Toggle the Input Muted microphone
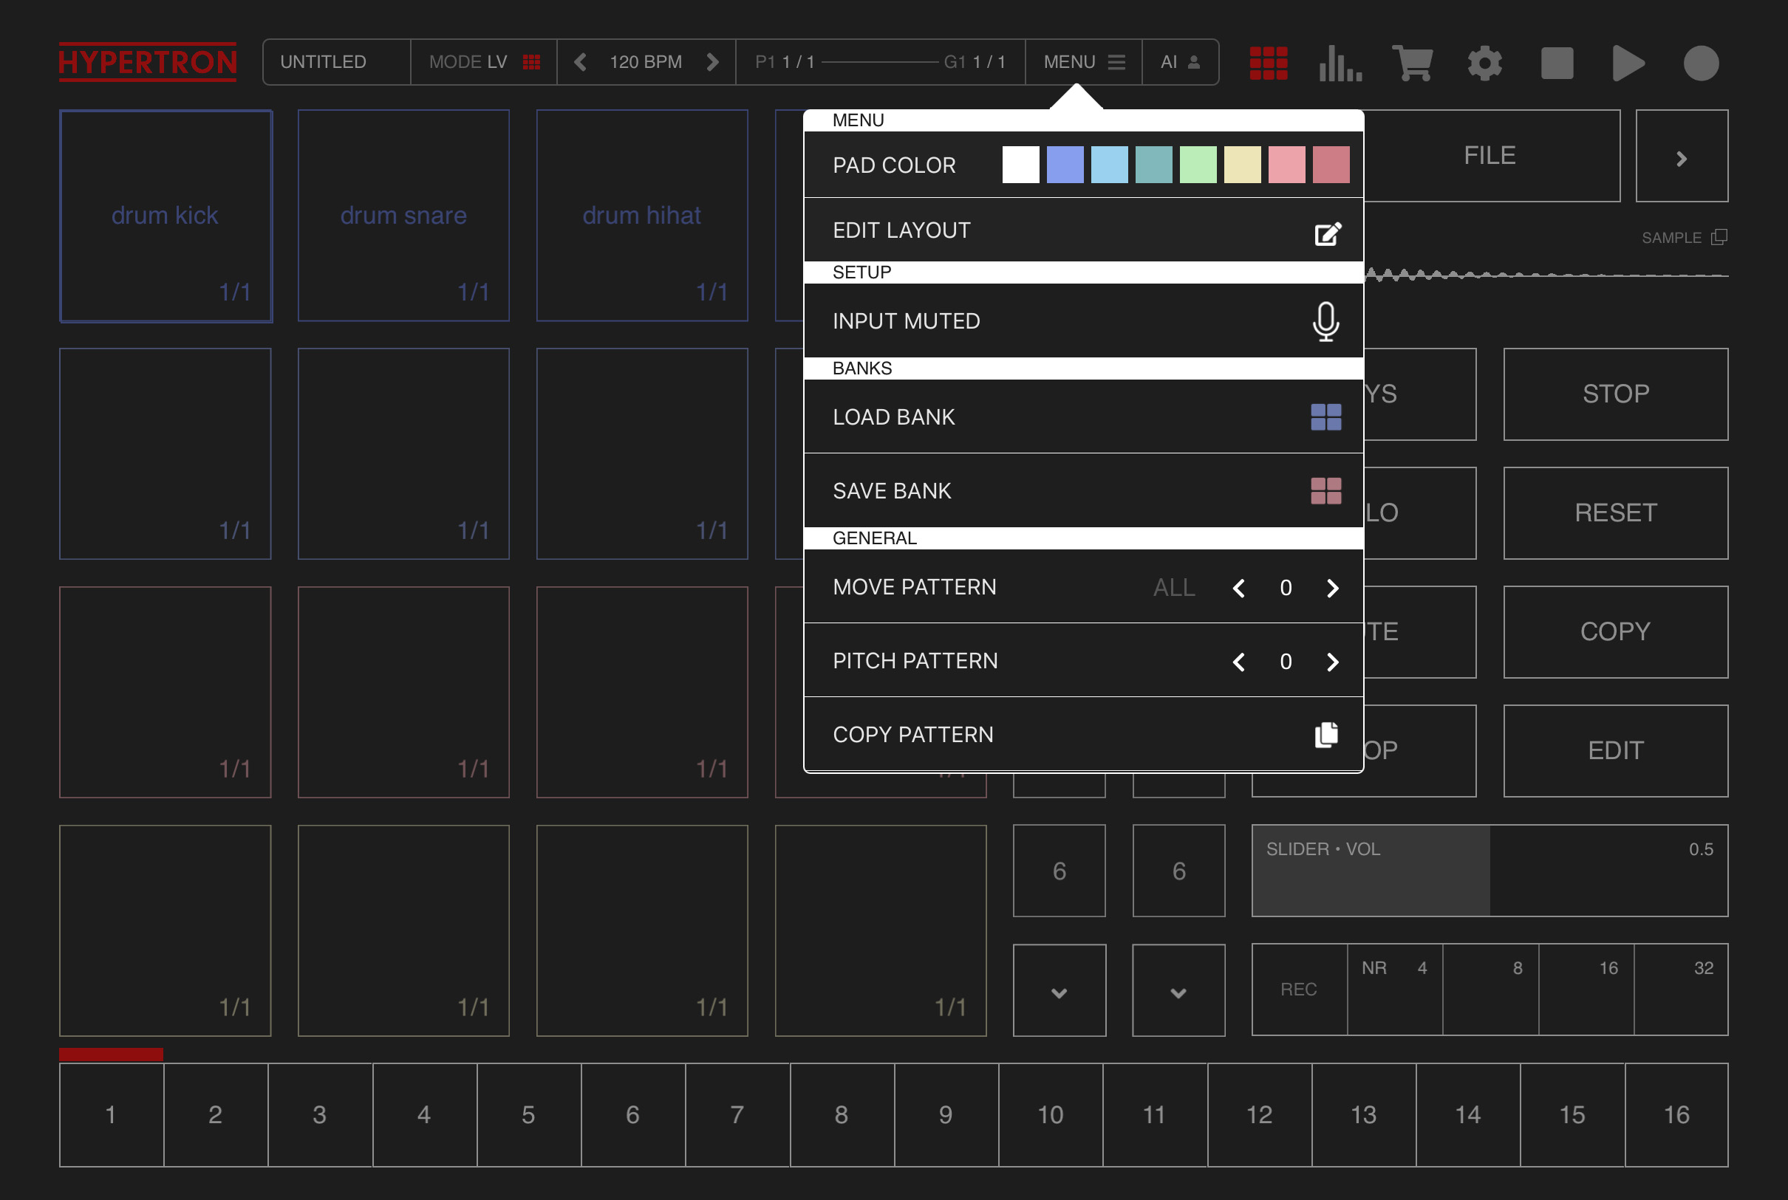The height and width of the screenshot is (1200, 1788). click(x=1325, y=321)
